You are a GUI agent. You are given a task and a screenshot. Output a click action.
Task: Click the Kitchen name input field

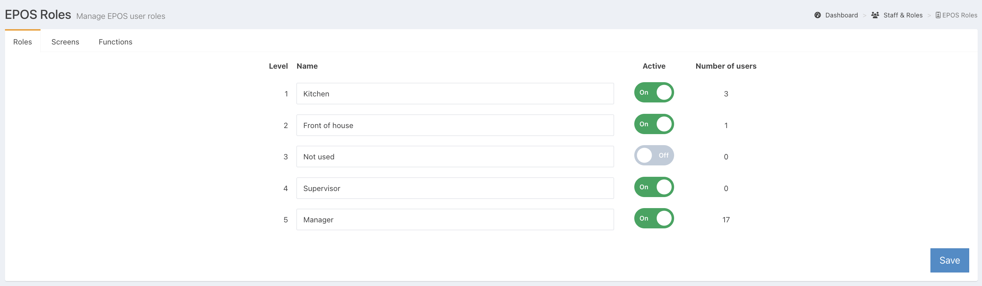[x=455, y=94]
